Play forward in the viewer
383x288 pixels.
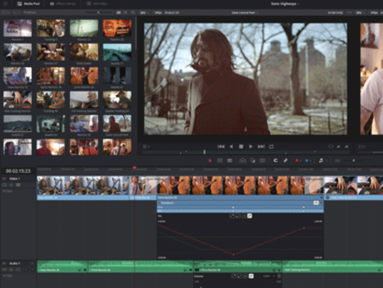pos(251,146)
